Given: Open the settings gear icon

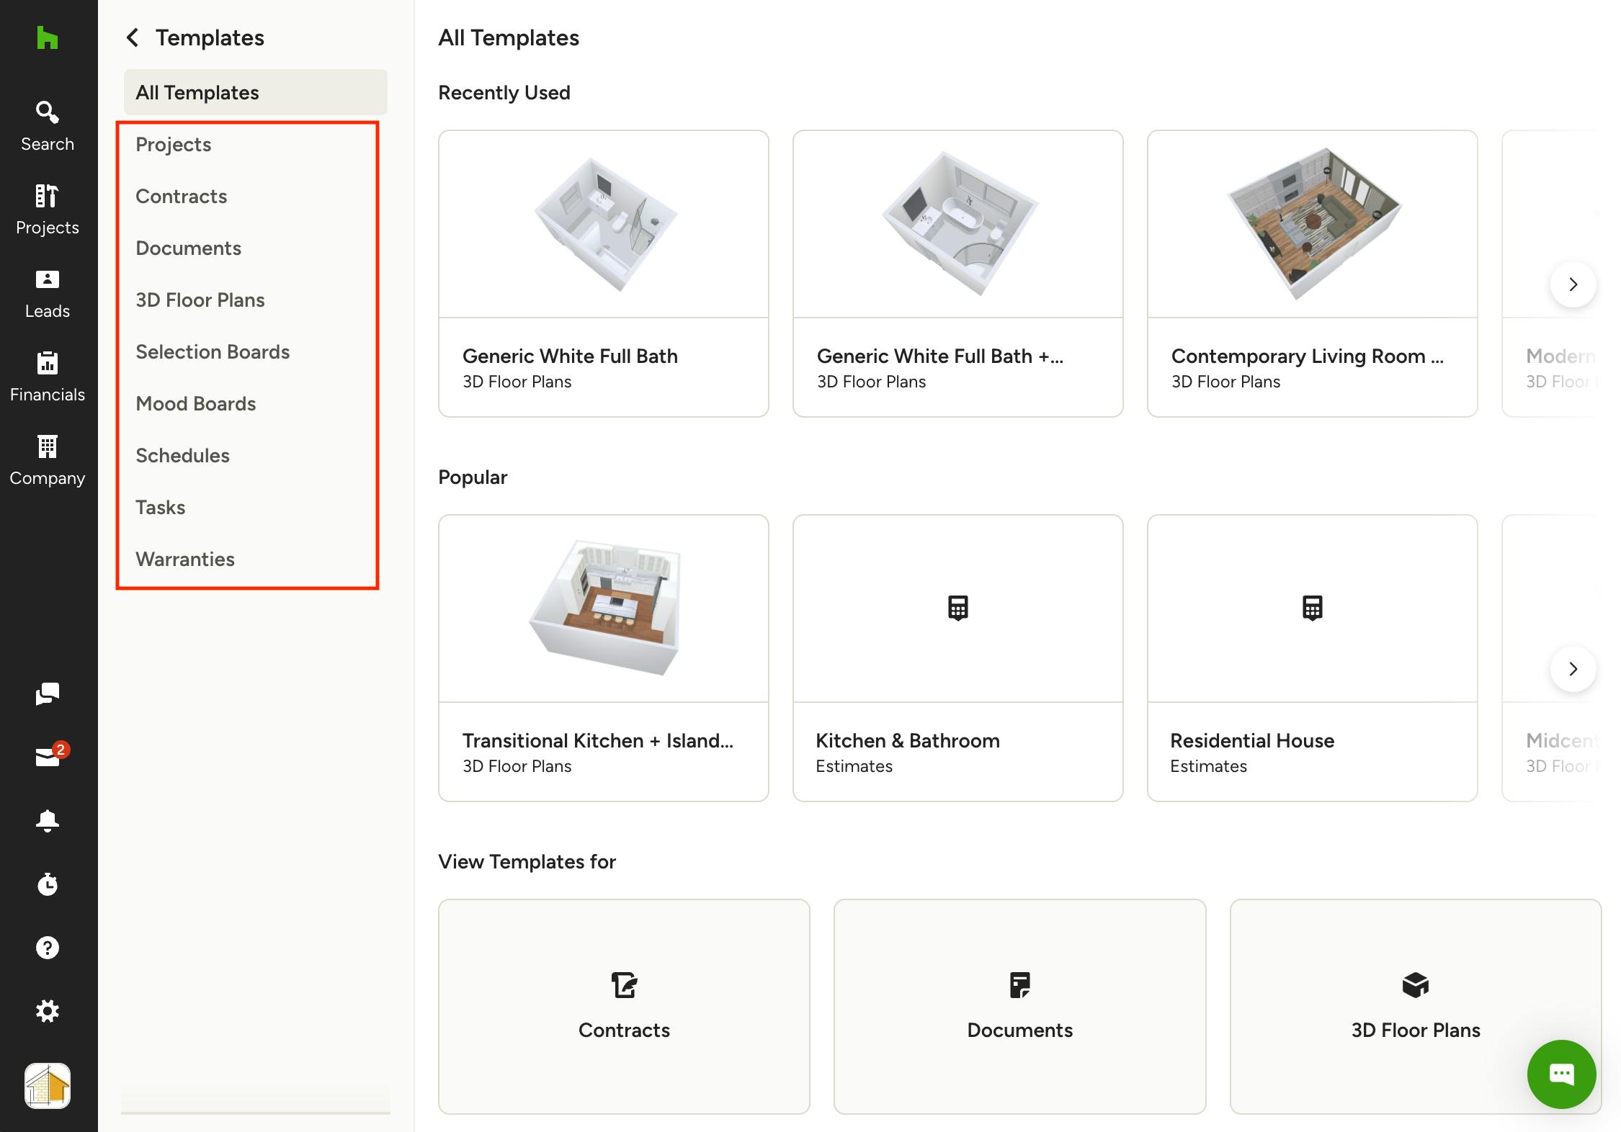Looking at the screenshot, I should (48, 1011).
